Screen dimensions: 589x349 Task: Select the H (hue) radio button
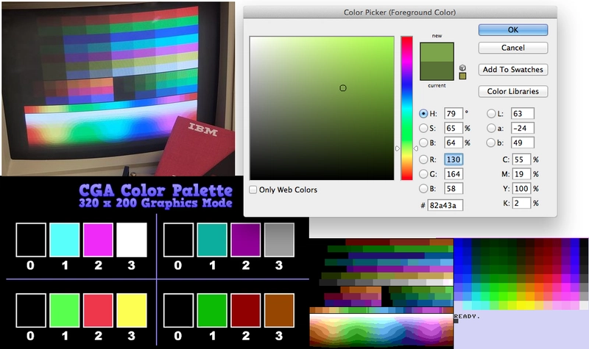coord(423,114)
